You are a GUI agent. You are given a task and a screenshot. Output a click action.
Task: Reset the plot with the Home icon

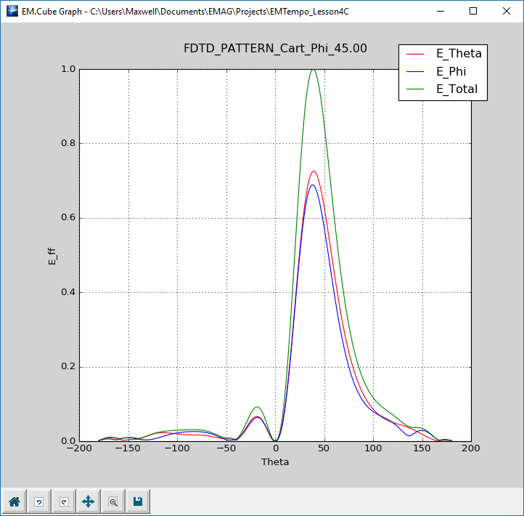[14, 501]
